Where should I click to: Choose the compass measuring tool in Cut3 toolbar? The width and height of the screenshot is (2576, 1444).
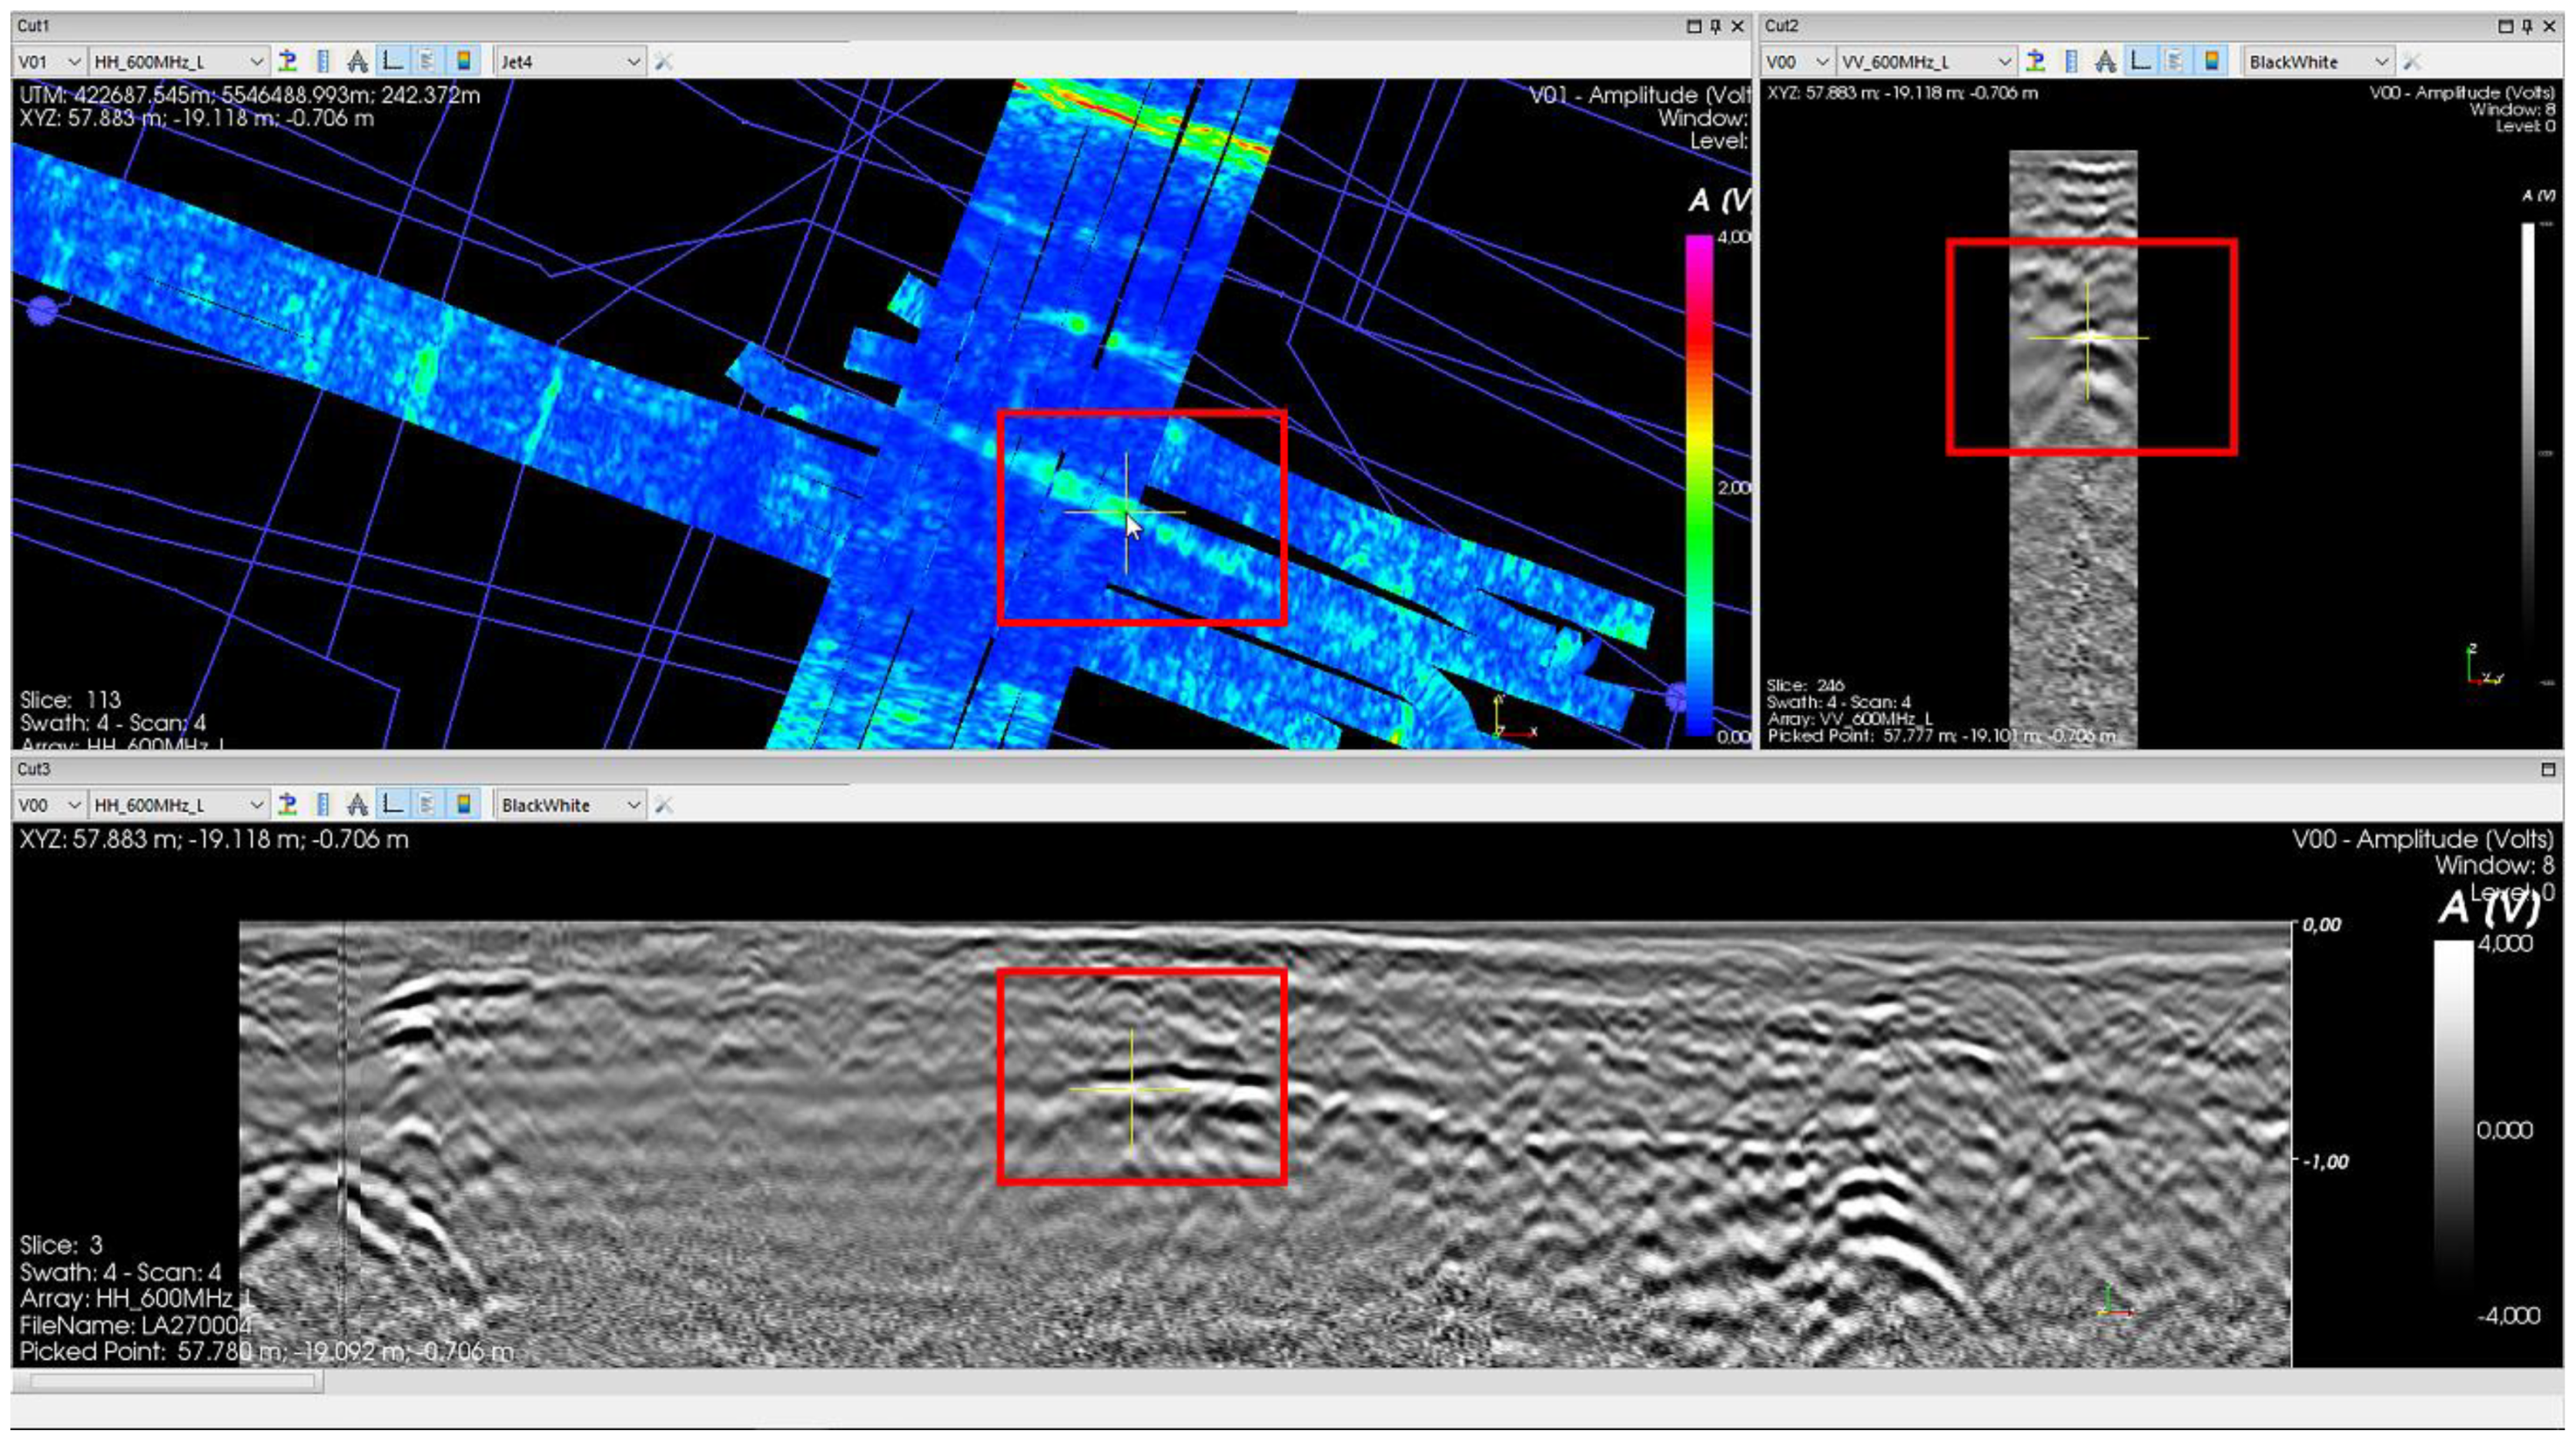point(357,804)
